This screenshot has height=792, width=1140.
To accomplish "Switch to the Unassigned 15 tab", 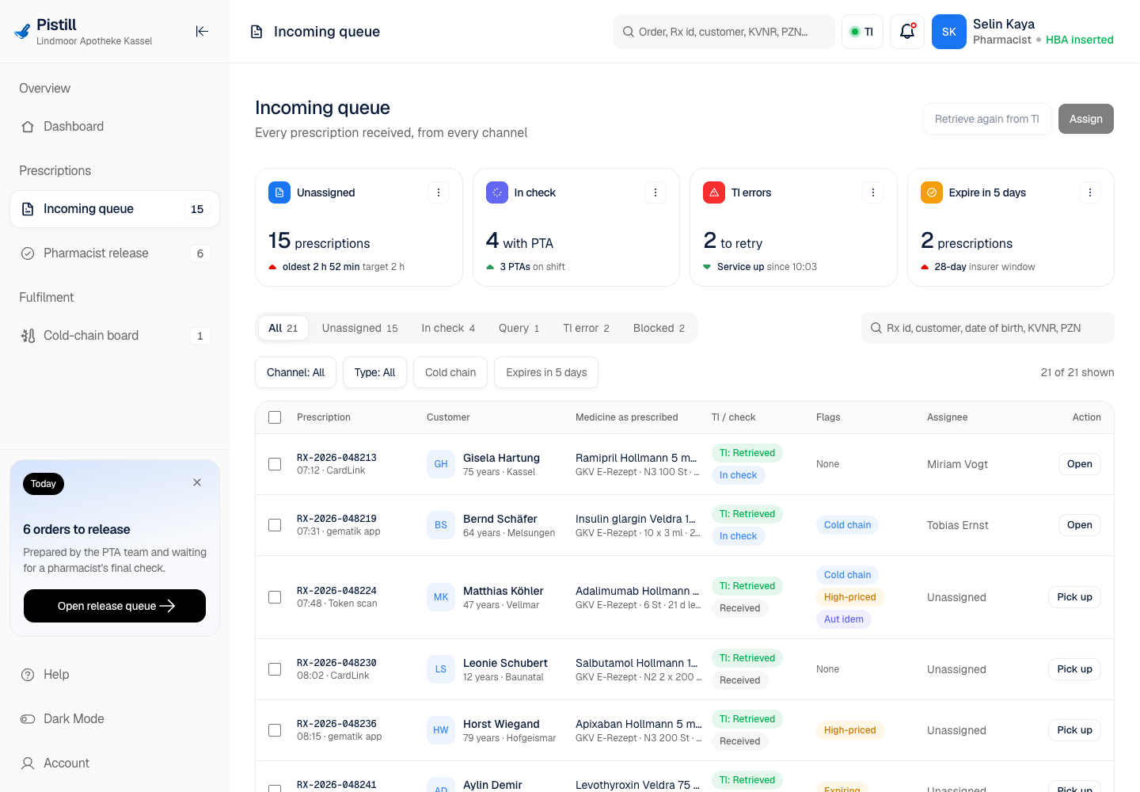I will coord(360,328).
